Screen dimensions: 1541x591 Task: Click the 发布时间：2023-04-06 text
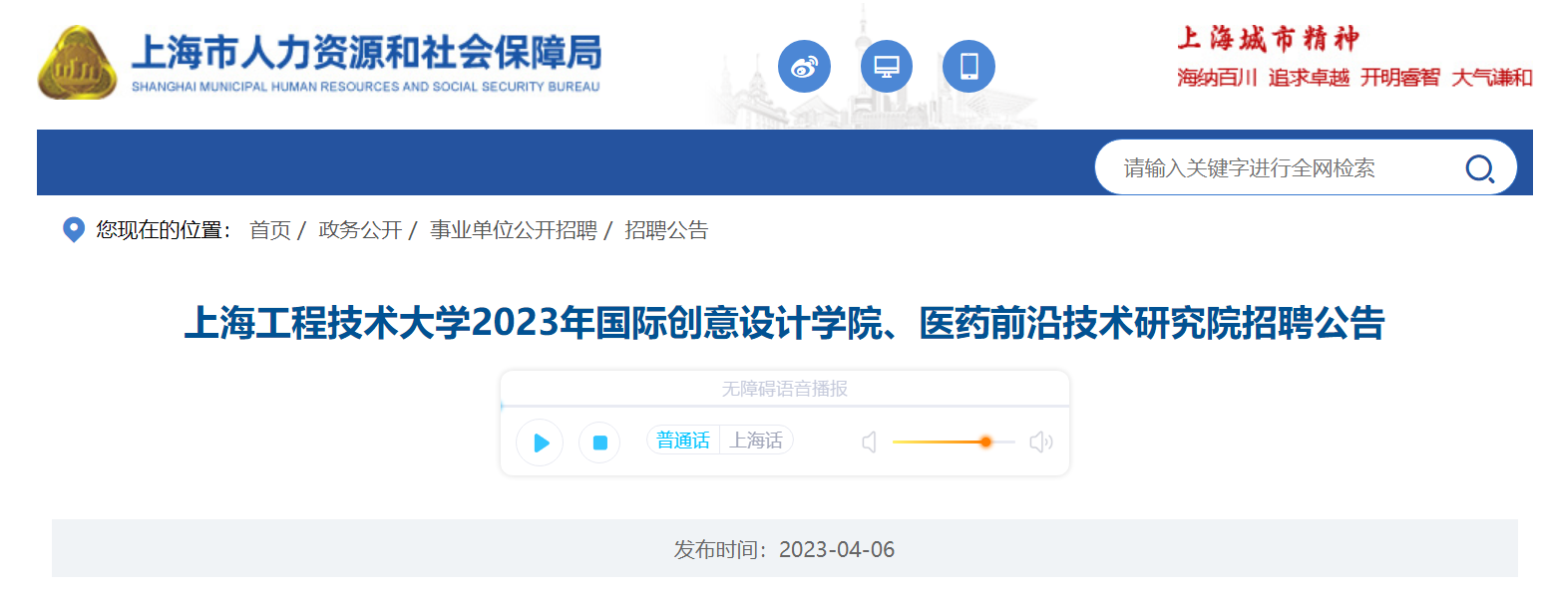coord(784,549)
